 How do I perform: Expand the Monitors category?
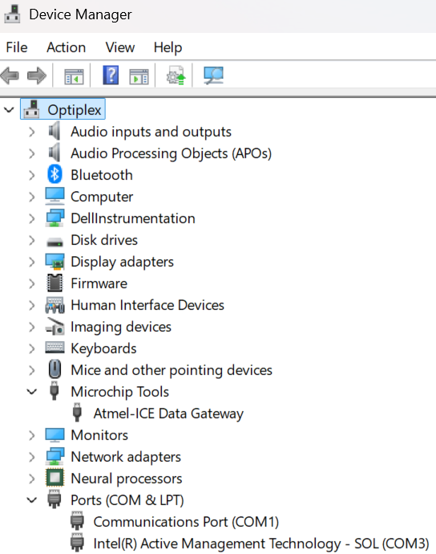[x=32, y=435]
